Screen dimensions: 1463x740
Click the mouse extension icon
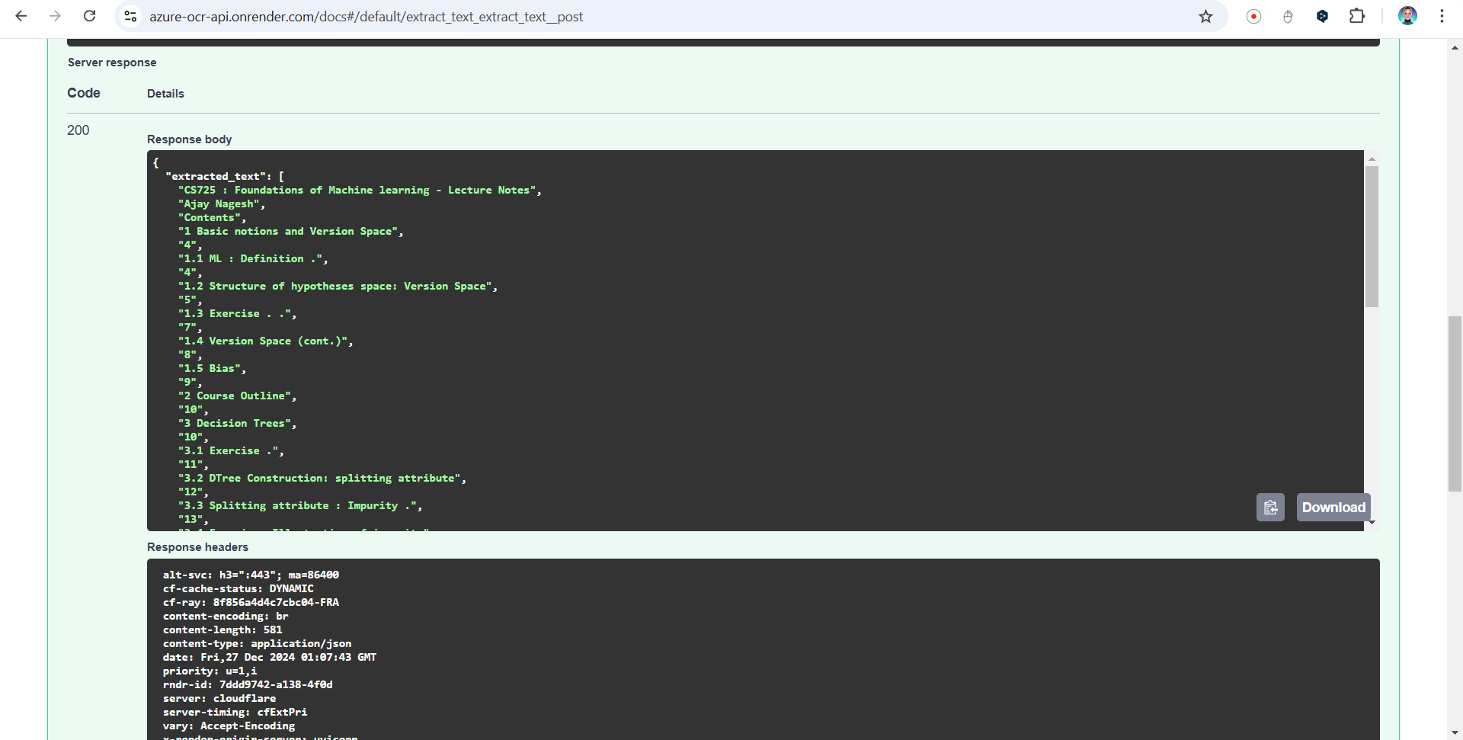[1288, 17]
